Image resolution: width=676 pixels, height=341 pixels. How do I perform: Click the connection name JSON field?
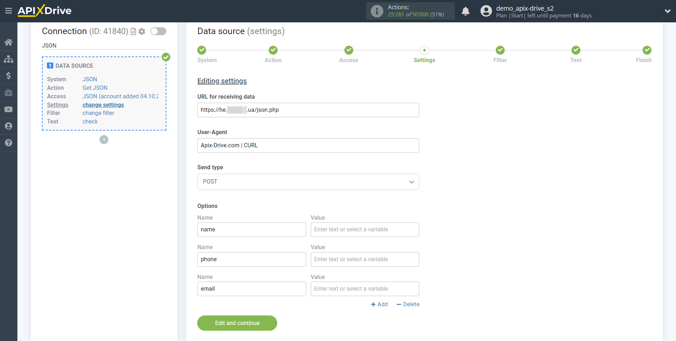[x=104, y=45]
